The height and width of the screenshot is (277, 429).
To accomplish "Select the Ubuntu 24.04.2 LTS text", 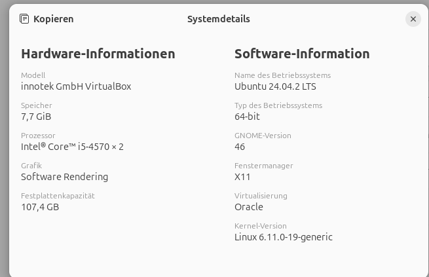I will point(275,86).
